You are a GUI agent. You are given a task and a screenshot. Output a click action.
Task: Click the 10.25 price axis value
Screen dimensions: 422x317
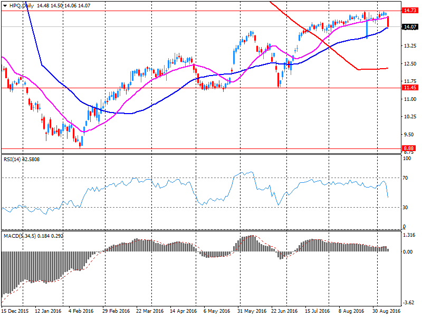pos(410,117)
